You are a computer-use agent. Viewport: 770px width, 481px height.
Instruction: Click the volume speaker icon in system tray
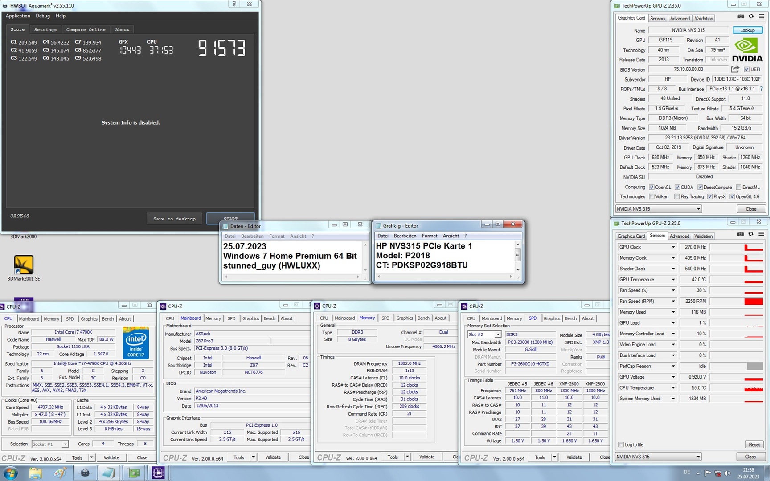[x=727, y=473]
